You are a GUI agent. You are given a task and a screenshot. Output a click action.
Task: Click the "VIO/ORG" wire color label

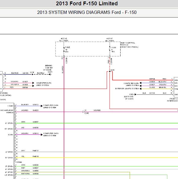tap(14, 82)
